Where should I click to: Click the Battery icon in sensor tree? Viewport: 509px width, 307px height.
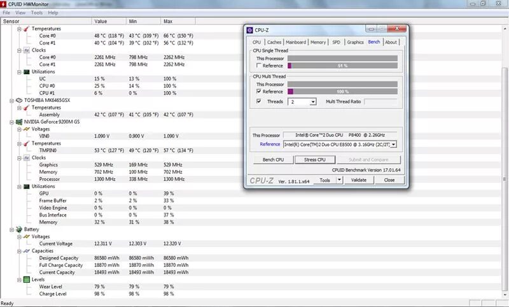pyautogui.click(x=19, y=229)
